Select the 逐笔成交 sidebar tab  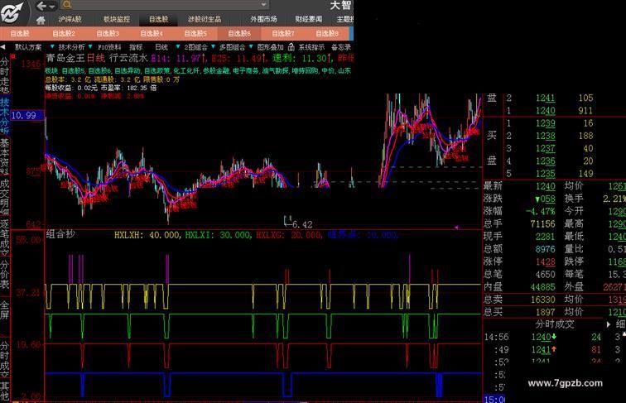click(4, 237)
